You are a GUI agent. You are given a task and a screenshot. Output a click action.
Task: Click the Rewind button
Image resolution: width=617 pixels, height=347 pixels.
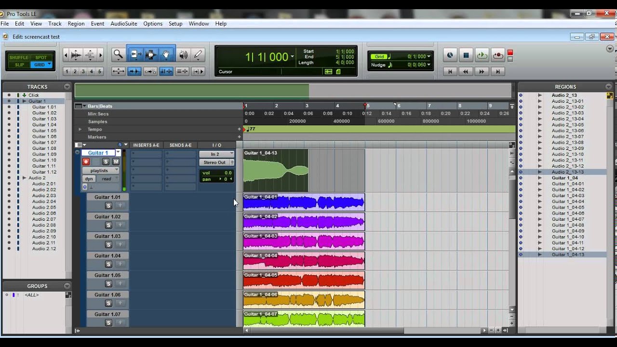click(466, 71)
